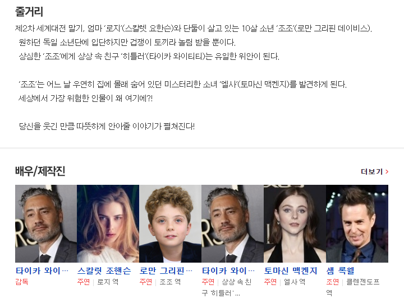Open 로만 그리핀 child actor photo
404x308 pixels.
click(x=171, y=223)
